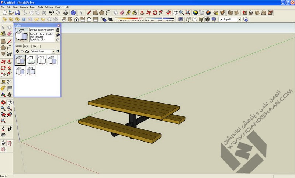
Task: Open the Layer0 layer dropdown
Action: pos(239,19)
